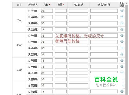Edit the price of 50cm 白色静眼
This screenshot has width=129, height=95.
point(47,67)
